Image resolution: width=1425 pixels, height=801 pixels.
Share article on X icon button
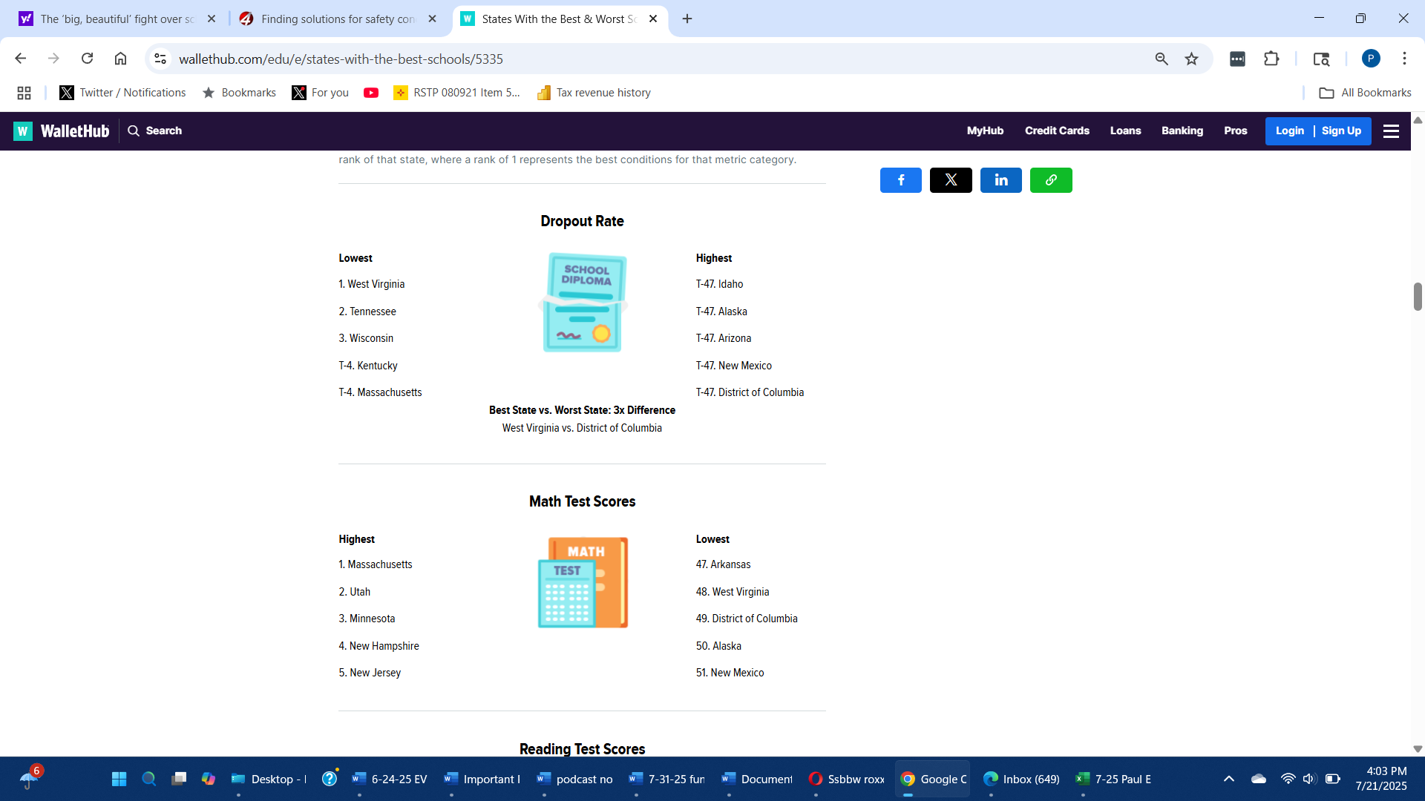point(951,180)
